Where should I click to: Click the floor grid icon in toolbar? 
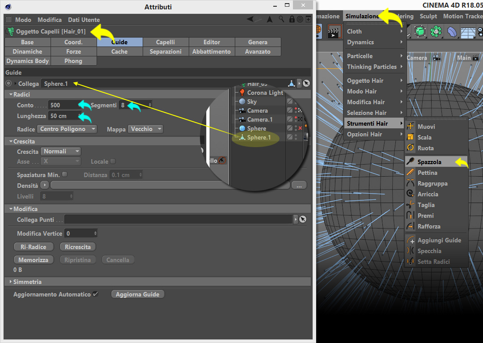point(468,32)
